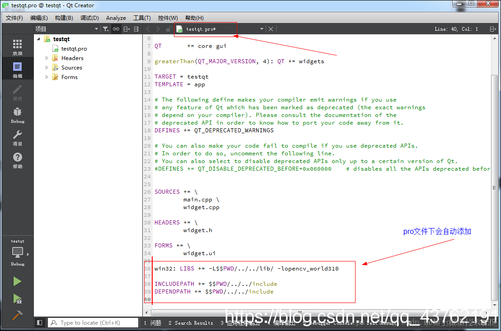This screenshot has height=331, width=501.
Task: Select the Headers folder in tree
Action: pyautogui.click(x=72, y=58)
